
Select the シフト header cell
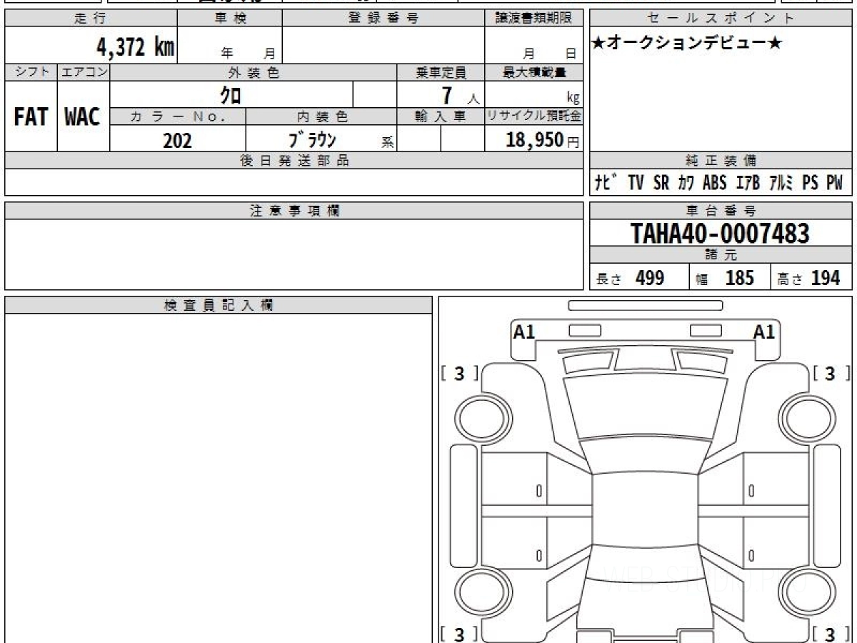31,72
